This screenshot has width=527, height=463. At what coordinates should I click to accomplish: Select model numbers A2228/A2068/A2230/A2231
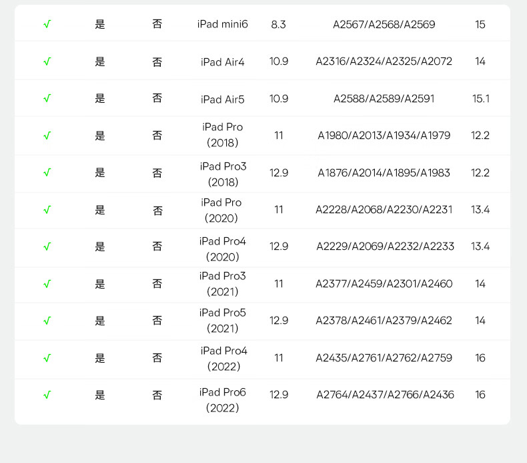[384, 210]
